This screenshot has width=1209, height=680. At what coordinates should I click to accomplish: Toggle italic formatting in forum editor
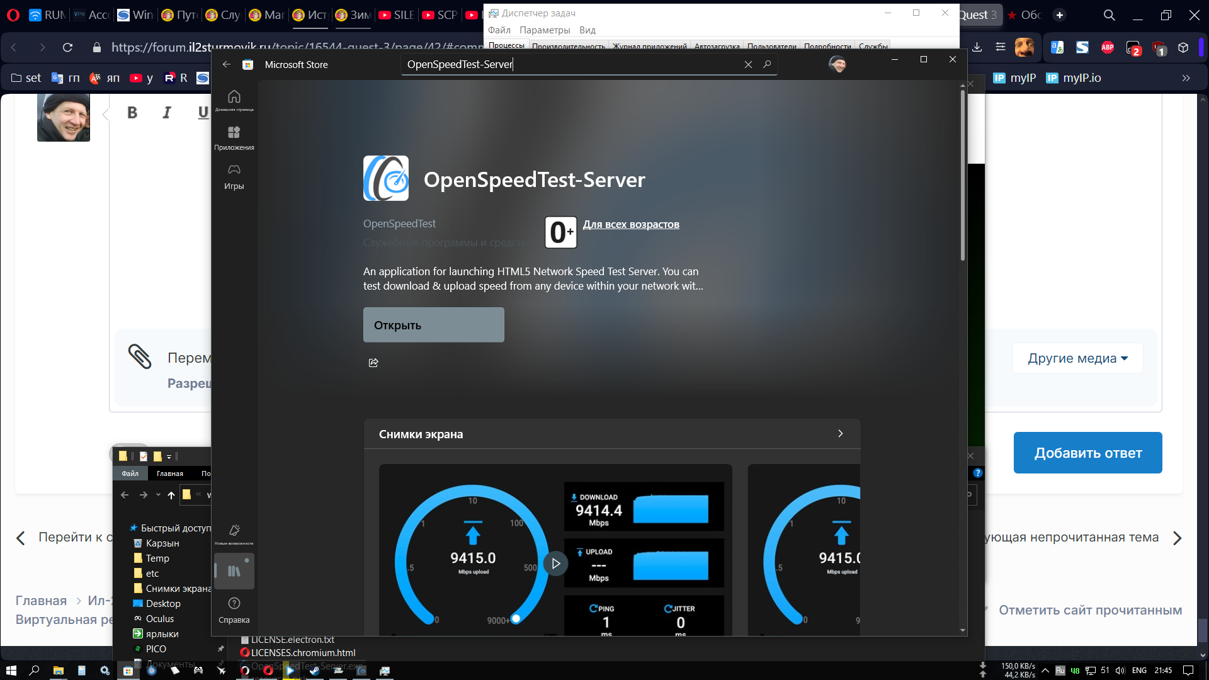tap(167, 113)
